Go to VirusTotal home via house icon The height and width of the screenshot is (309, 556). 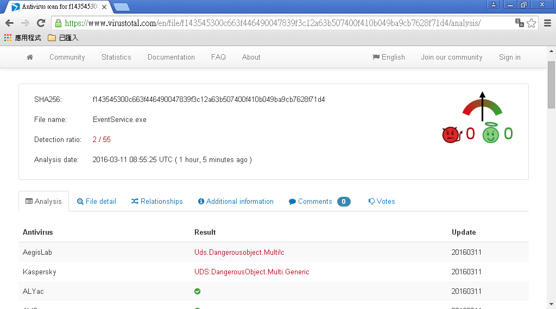pyautogui.click(x=30, y=57)
